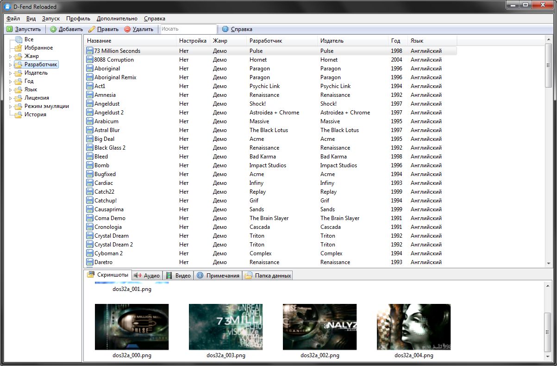The image size is (557, 366).
Task: Click the blue Справка help icon in toolbar
Action: click(225, 29)
